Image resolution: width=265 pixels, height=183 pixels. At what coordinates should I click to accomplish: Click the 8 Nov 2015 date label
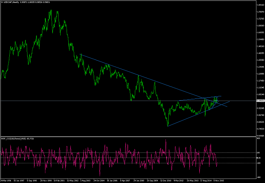pos(219,180)
